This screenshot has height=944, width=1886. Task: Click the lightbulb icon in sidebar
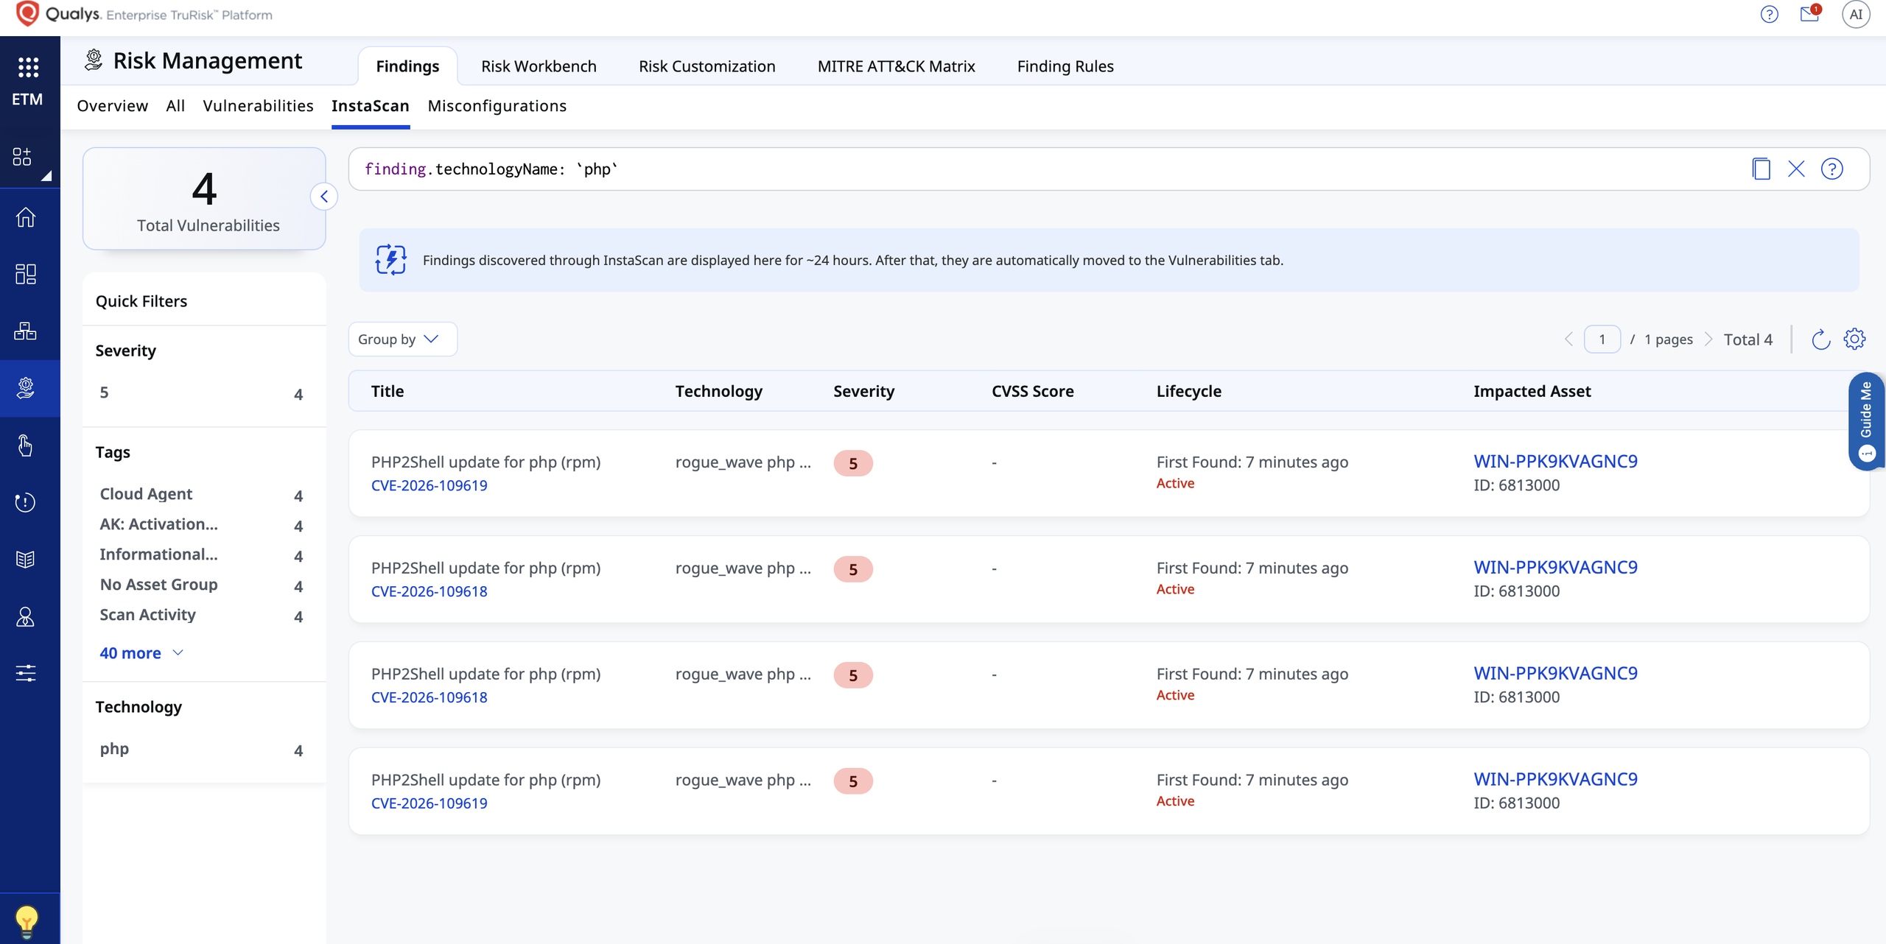(27, 920)
